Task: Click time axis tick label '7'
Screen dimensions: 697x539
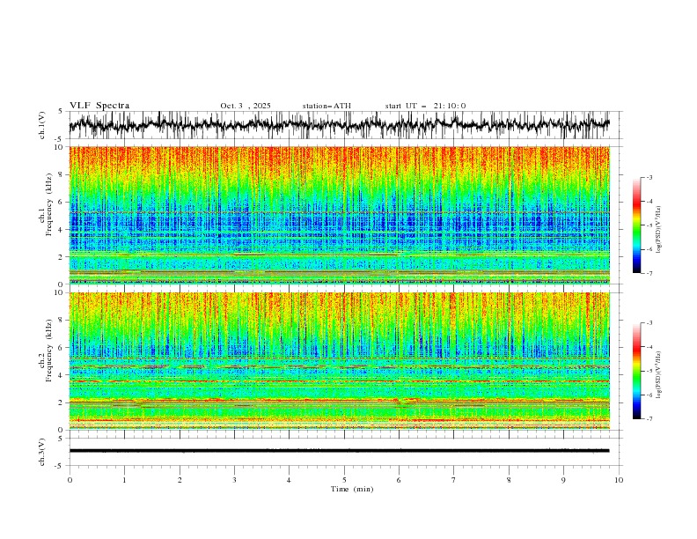Action: 454,480
